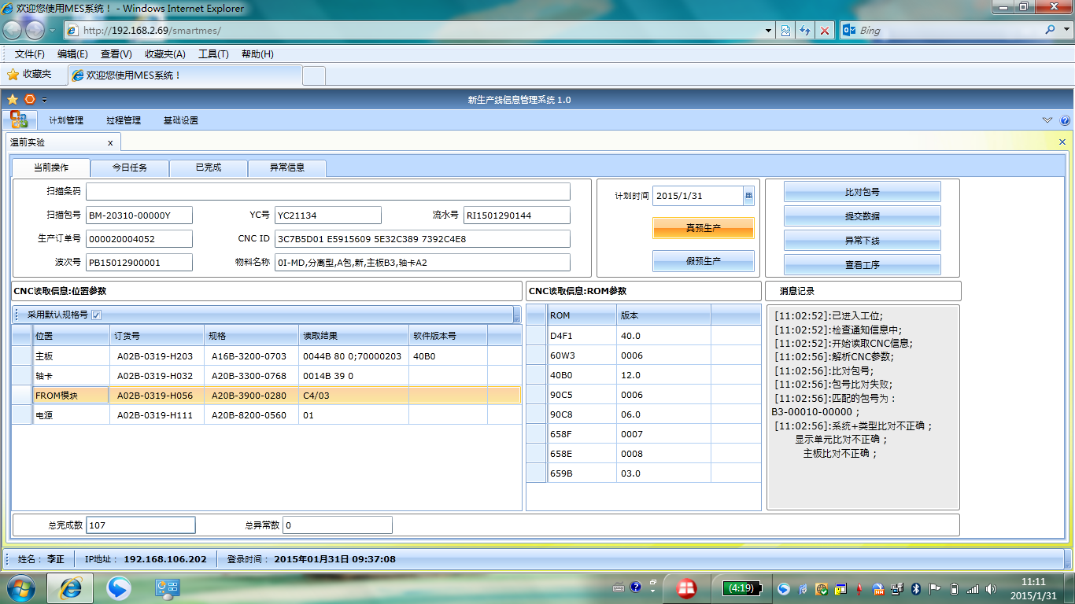Viewport: 1075px width, 604px height.
Task: Switch to the 今日任务 tab
Action: 129,168
